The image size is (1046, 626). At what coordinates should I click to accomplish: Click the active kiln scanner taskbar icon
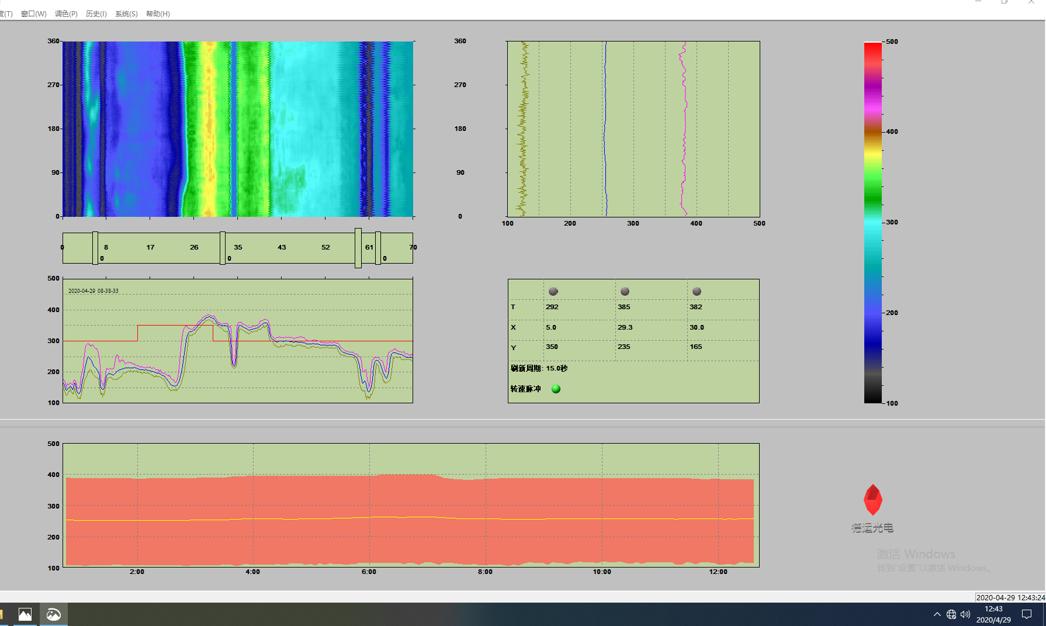click(x=54, y=614)
